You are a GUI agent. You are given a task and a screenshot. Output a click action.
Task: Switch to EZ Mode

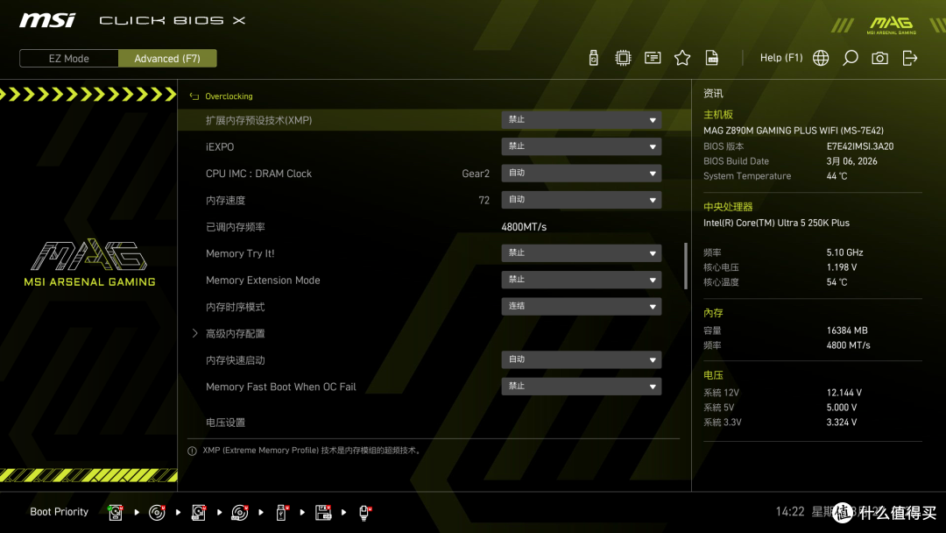tap(69, 59)
